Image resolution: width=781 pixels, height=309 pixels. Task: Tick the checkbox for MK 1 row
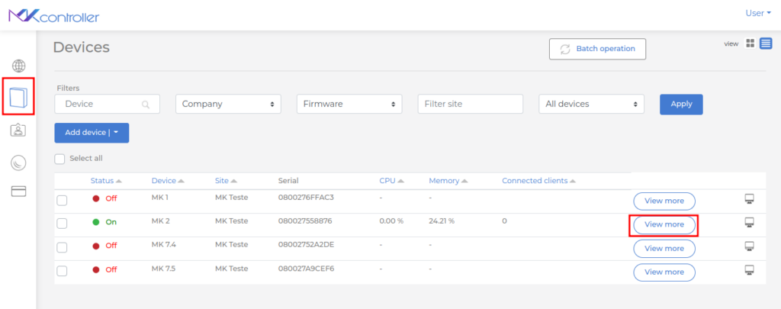(63, 201)
